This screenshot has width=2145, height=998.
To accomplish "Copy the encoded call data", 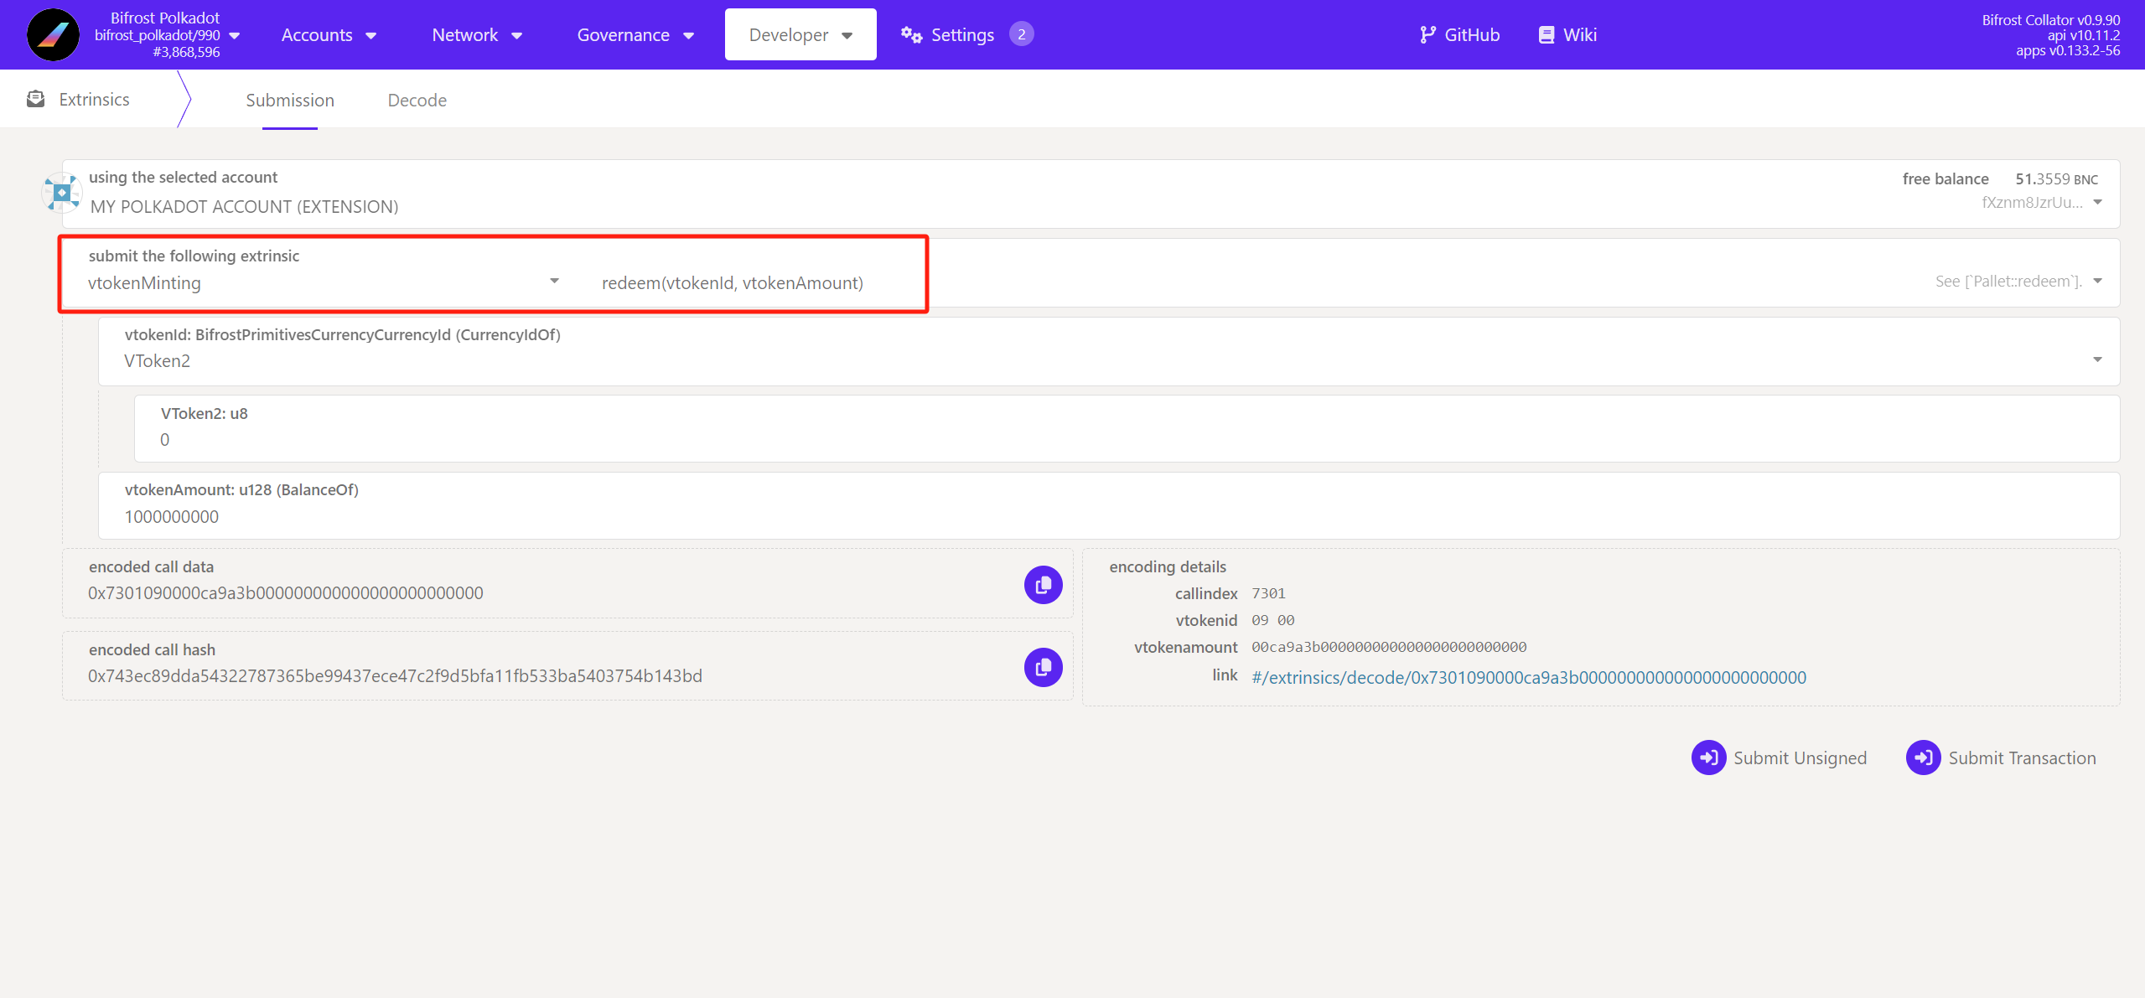I will (1043, 584).
